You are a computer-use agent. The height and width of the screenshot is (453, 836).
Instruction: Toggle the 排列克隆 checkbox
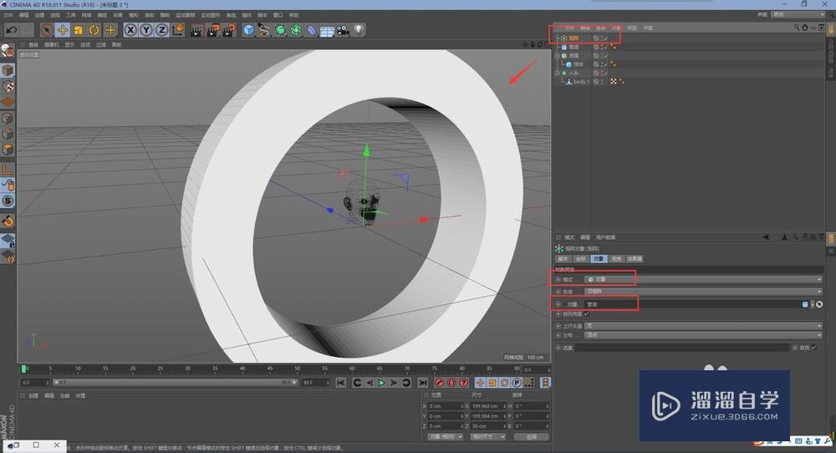coord(587,314)
